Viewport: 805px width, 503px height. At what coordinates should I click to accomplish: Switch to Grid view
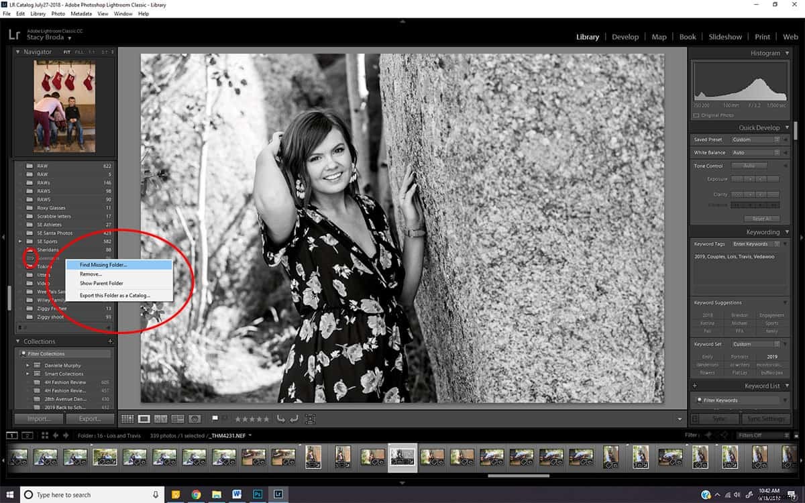[127, 418]
